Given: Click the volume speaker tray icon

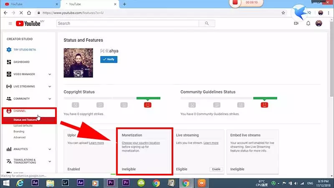Looking at the screenshot, I should [296, 183].
